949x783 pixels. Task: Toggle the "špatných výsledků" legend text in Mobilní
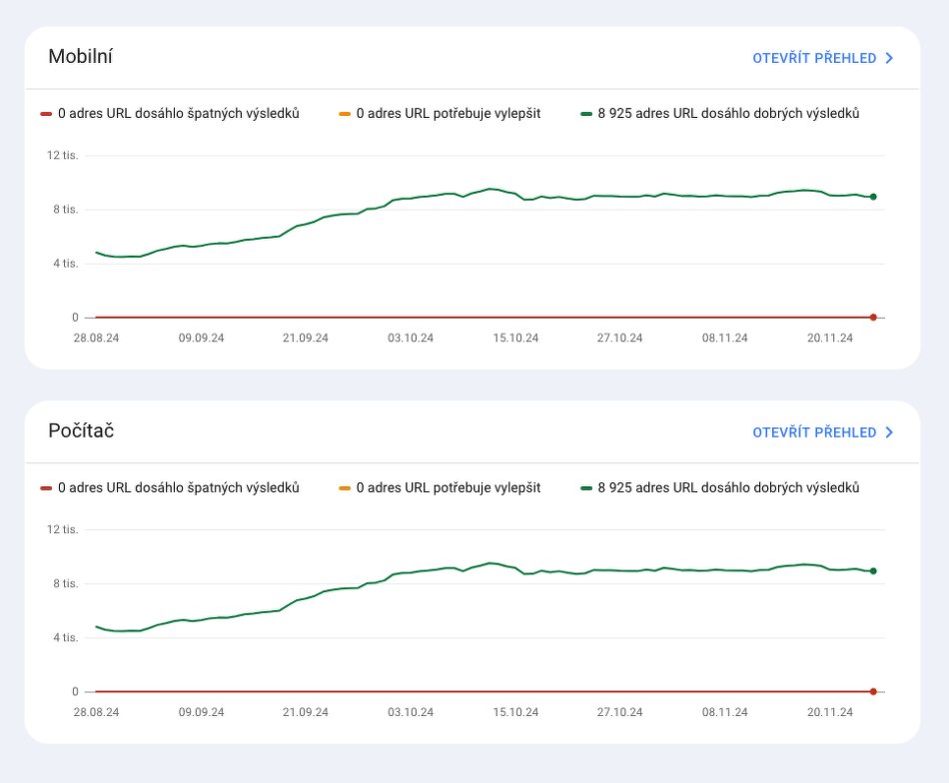[x=178, y=114]
